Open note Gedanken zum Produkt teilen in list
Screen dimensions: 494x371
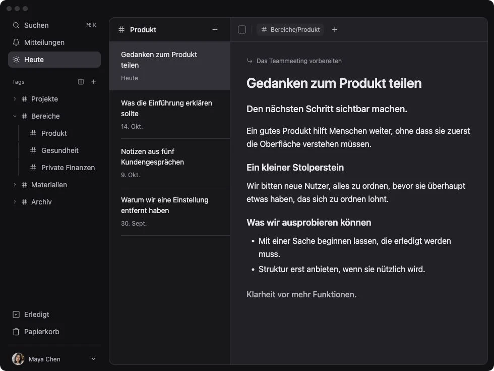pyautogui.click(x=169, y=66)
